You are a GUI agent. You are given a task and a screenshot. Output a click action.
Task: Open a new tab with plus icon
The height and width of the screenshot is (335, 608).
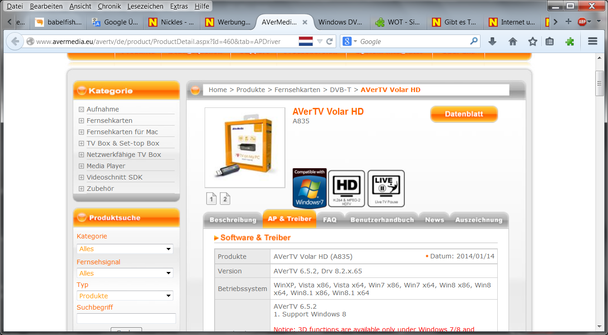pos(568,22)
